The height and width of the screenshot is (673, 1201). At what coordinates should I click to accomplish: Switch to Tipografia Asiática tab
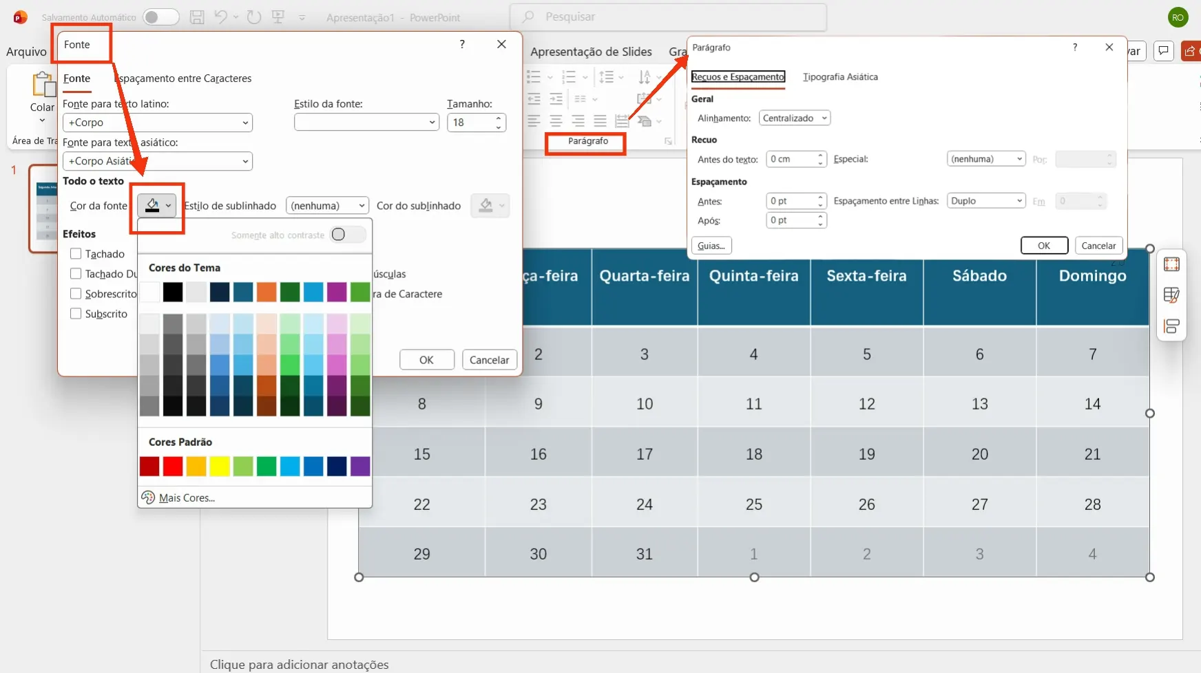point(840,76)
